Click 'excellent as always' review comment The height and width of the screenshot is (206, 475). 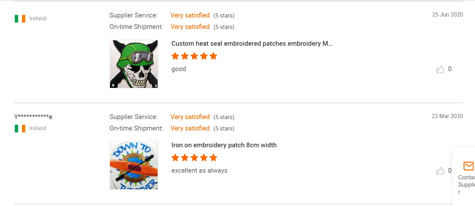pos(199,170)
